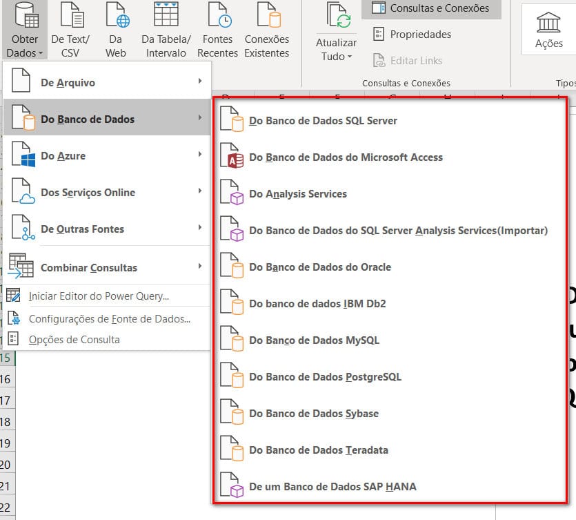Open the Do Azure submenu
This screenshot has height=520, width=576.
(x=107, y=155)
